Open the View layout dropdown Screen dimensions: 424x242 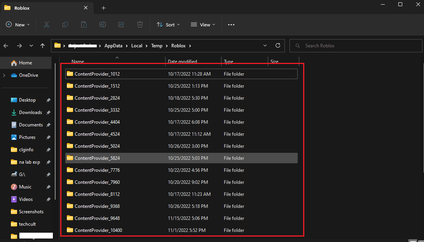[202, 24]
